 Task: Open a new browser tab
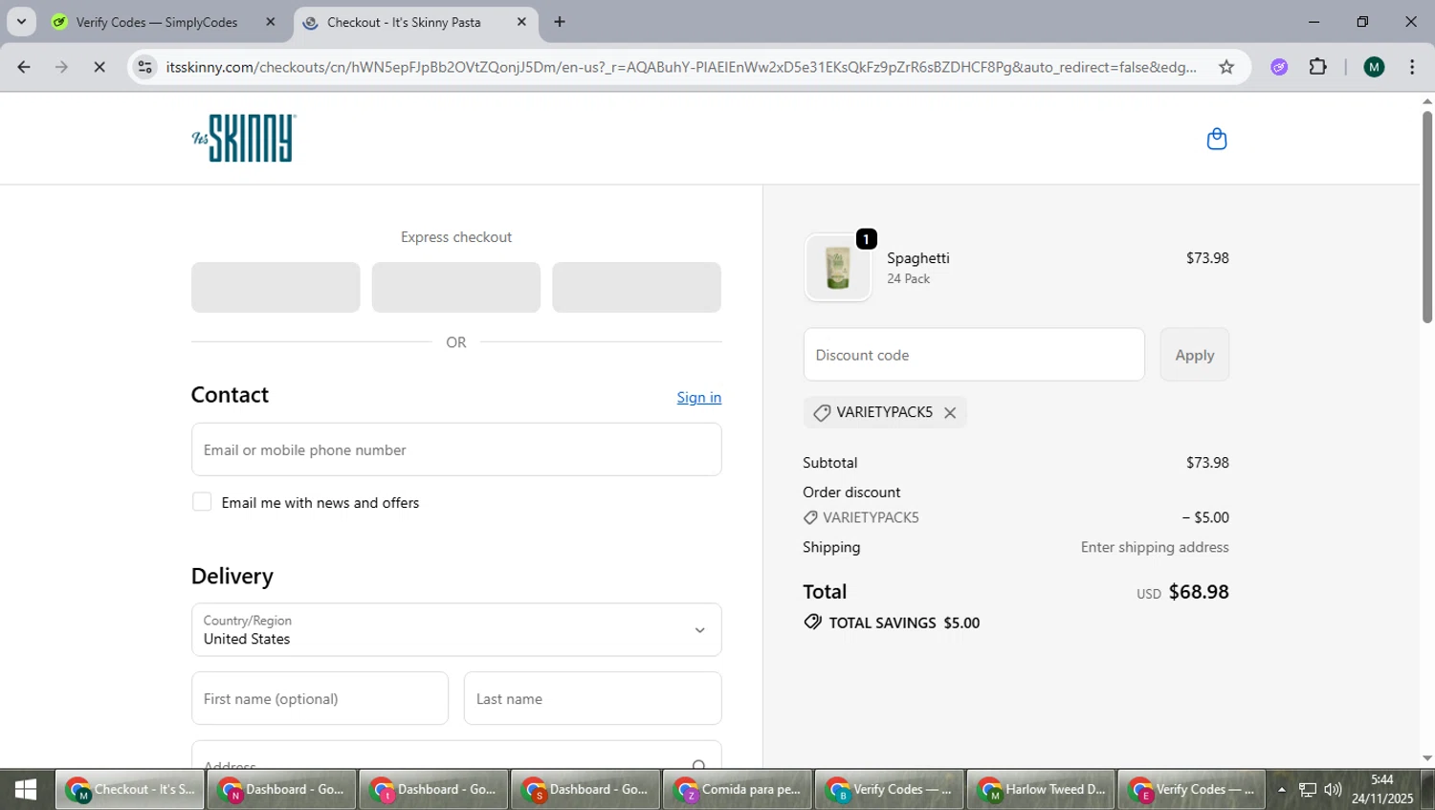pos(560,22)
